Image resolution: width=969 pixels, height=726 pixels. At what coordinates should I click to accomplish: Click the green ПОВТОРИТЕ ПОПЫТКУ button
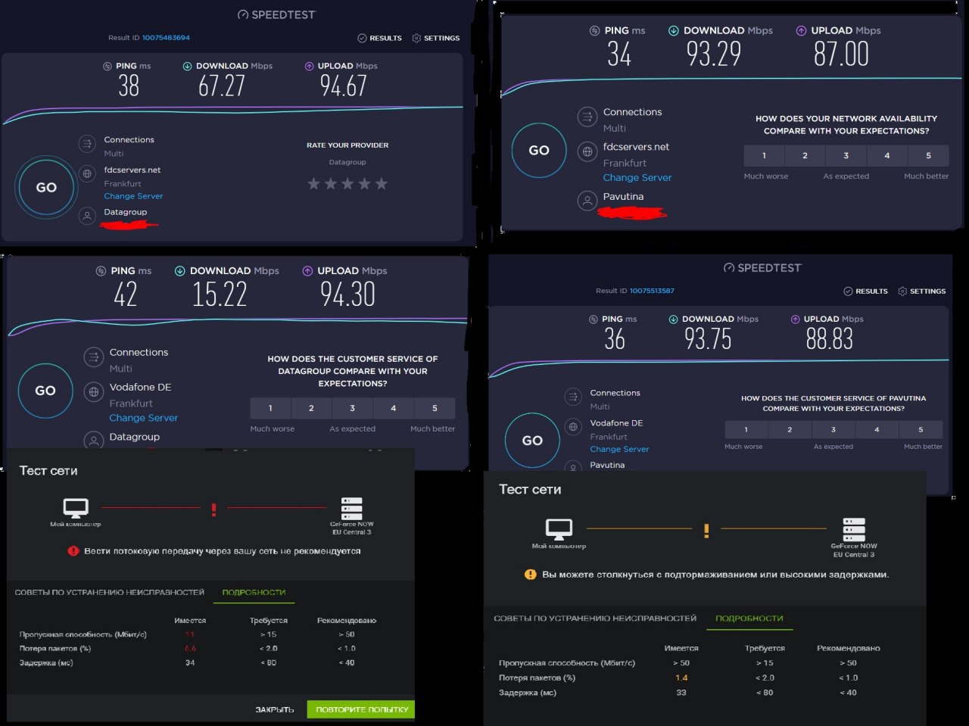click(362, 709)
